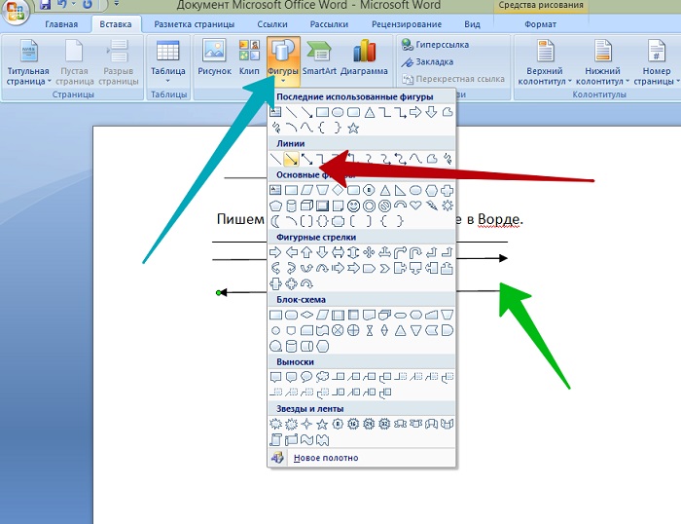681x524 pixels.
Task: Select the 5-point star in recently used shapes
Action: 353,128
